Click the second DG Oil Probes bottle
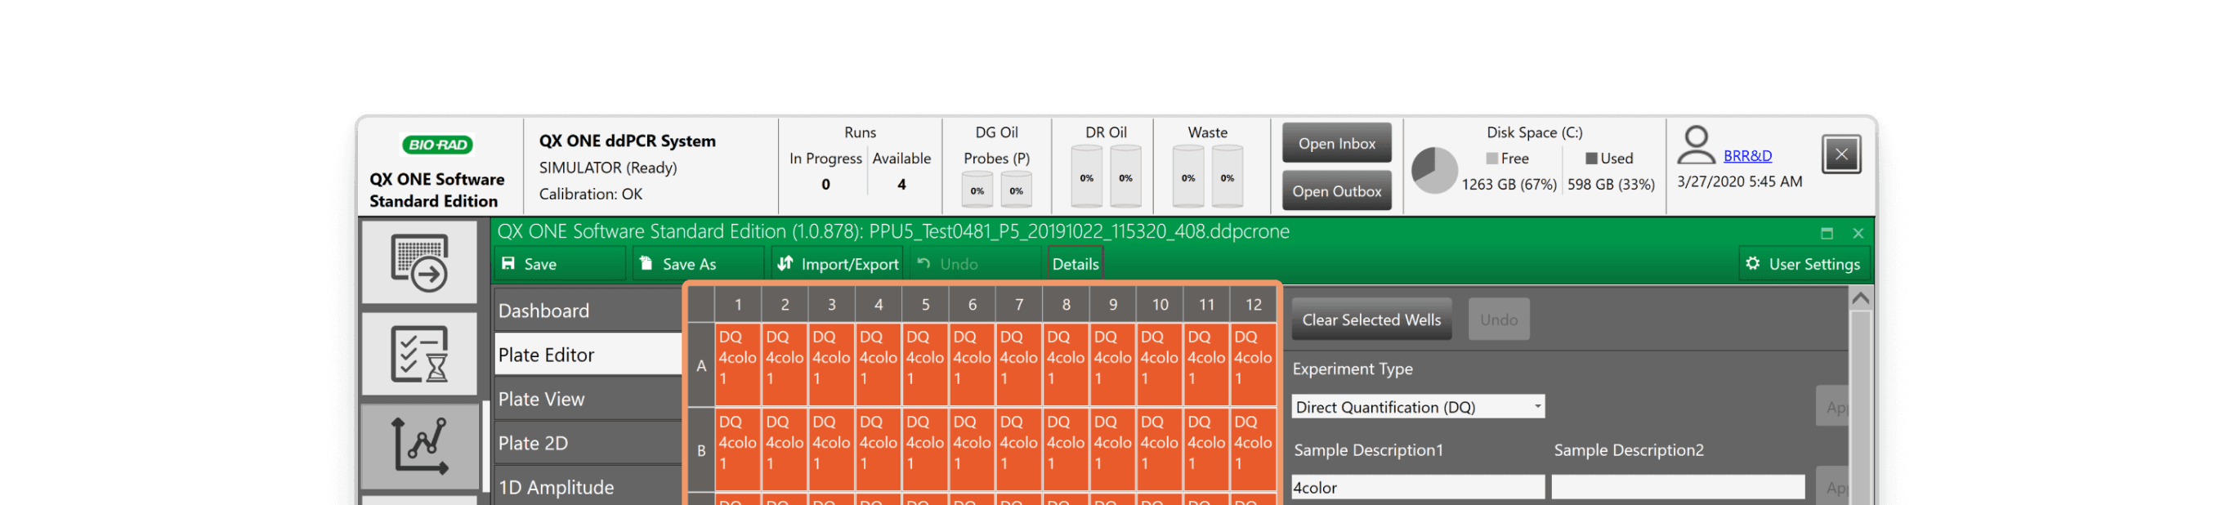The image size is (2236, 505). click(x=1016, y=190)
